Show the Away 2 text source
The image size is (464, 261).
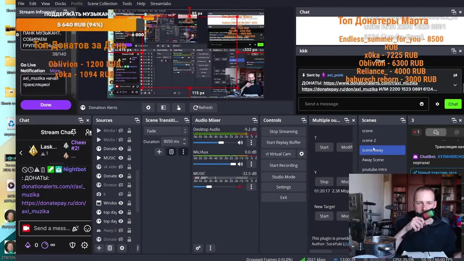[x=121, y=230]
